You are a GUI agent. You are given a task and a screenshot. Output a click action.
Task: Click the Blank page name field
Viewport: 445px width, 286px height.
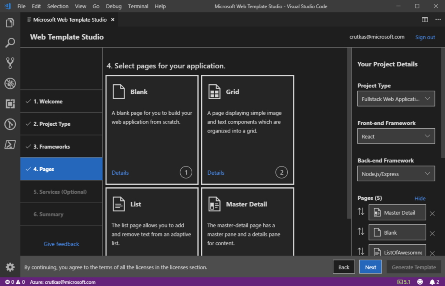397,233
